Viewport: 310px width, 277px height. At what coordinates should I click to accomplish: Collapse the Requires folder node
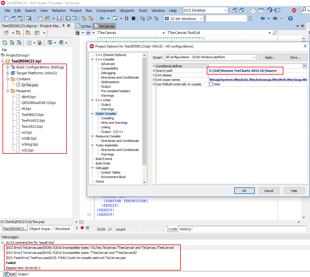[8, 91]
